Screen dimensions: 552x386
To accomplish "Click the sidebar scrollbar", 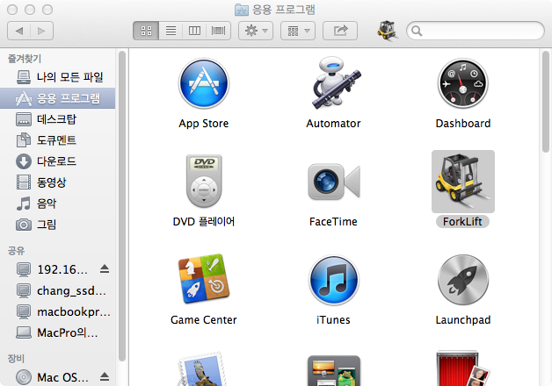I will (122, 206).
